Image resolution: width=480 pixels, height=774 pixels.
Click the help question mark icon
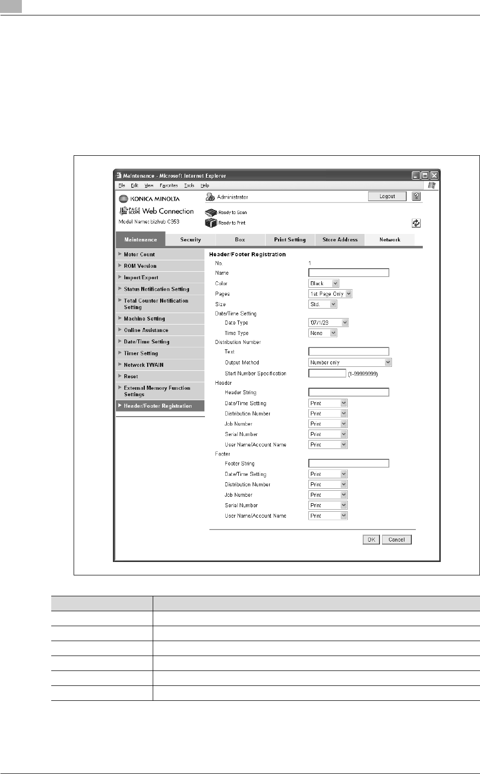pos(416,196)
